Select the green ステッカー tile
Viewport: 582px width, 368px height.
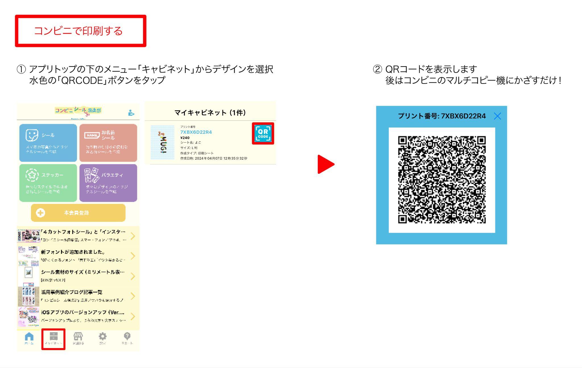(x=48, y=183)
